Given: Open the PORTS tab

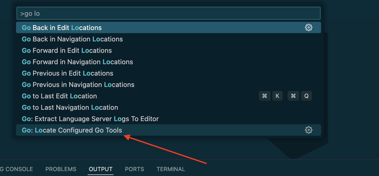Looking at the screenshot, I should [x=134, y=169].
